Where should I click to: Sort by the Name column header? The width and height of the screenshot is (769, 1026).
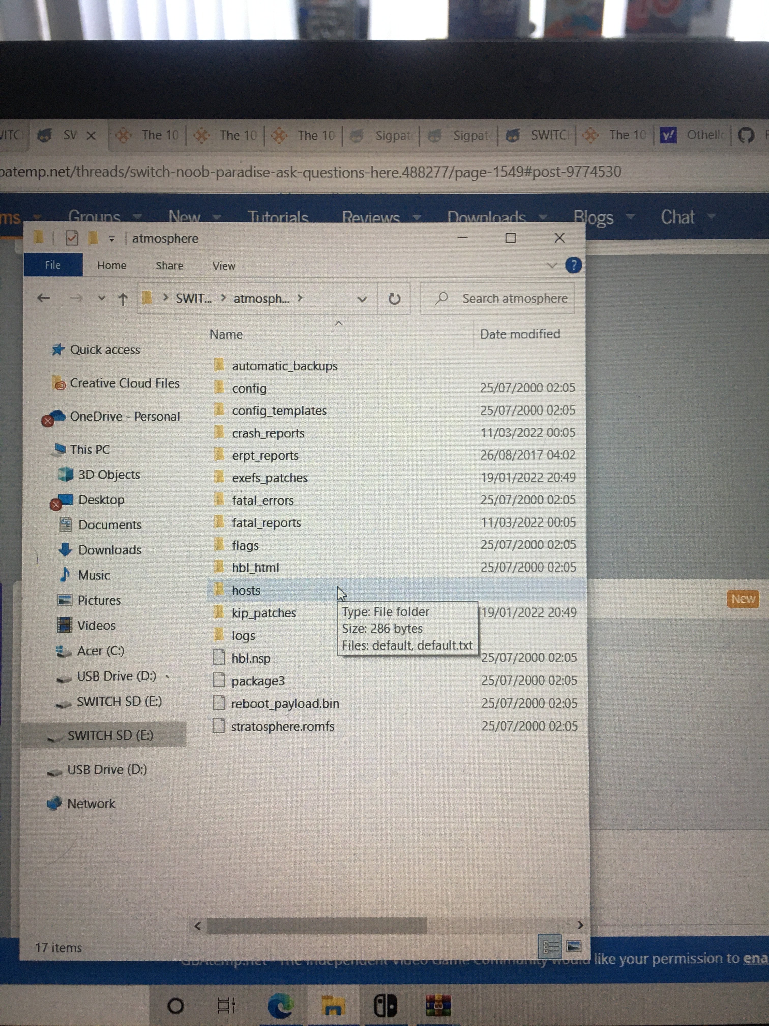click(x=226, y=334)
